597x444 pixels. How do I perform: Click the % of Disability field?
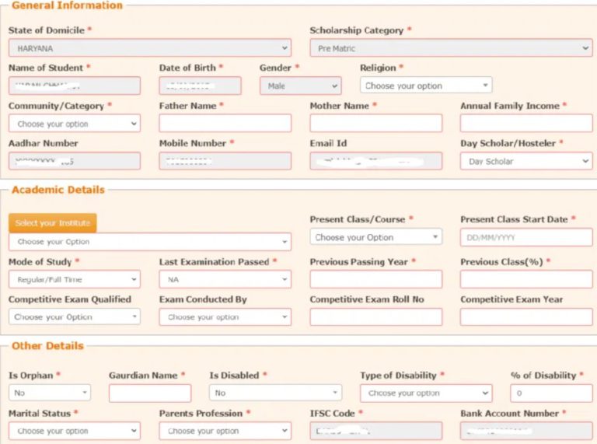[x=551, y=393]
